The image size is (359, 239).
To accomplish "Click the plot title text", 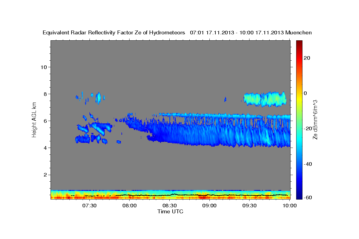I will (177, 33).
